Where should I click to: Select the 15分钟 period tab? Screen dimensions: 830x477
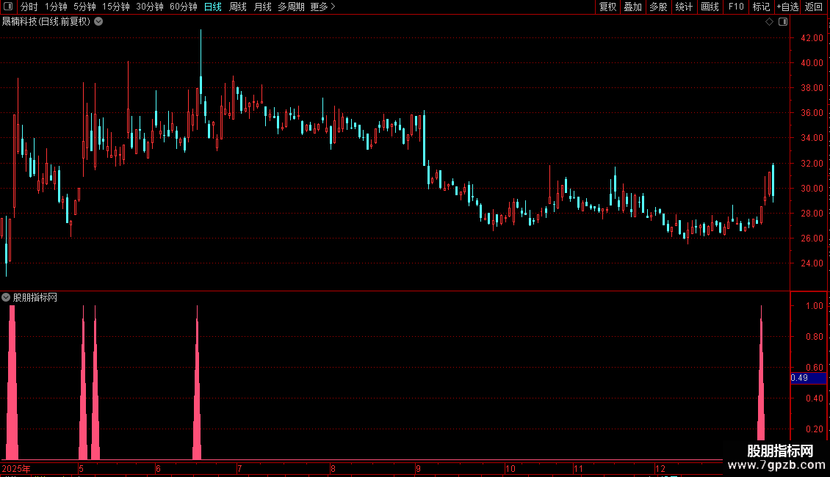click(116, 7)
